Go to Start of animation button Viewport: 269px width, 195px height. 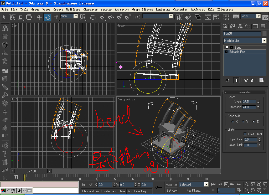(x=213, y=184)
